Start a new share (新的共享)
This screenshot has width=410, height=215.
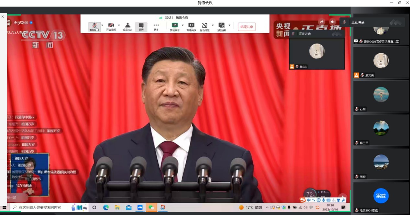pos(175,27)
